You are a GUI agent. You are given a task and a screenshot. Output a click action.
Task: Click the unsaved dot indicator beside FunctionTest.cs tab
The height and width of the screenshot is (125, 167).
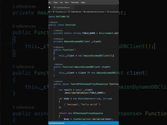(49, 7)
